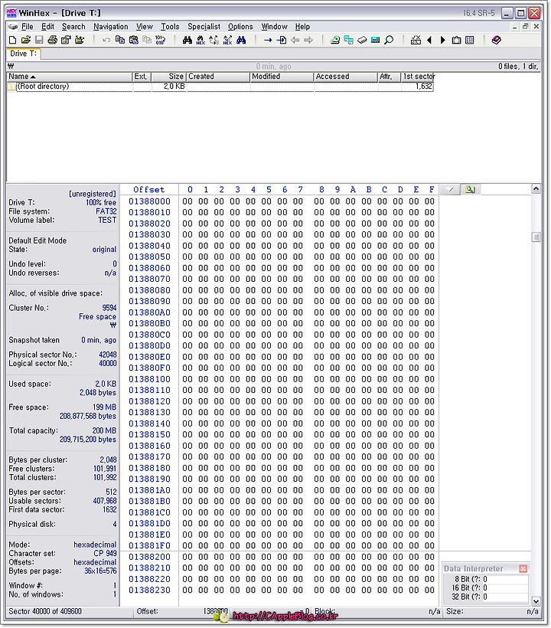
Task: Click the Find hex values binoculars icon
Action: click(x=201, y=40)
